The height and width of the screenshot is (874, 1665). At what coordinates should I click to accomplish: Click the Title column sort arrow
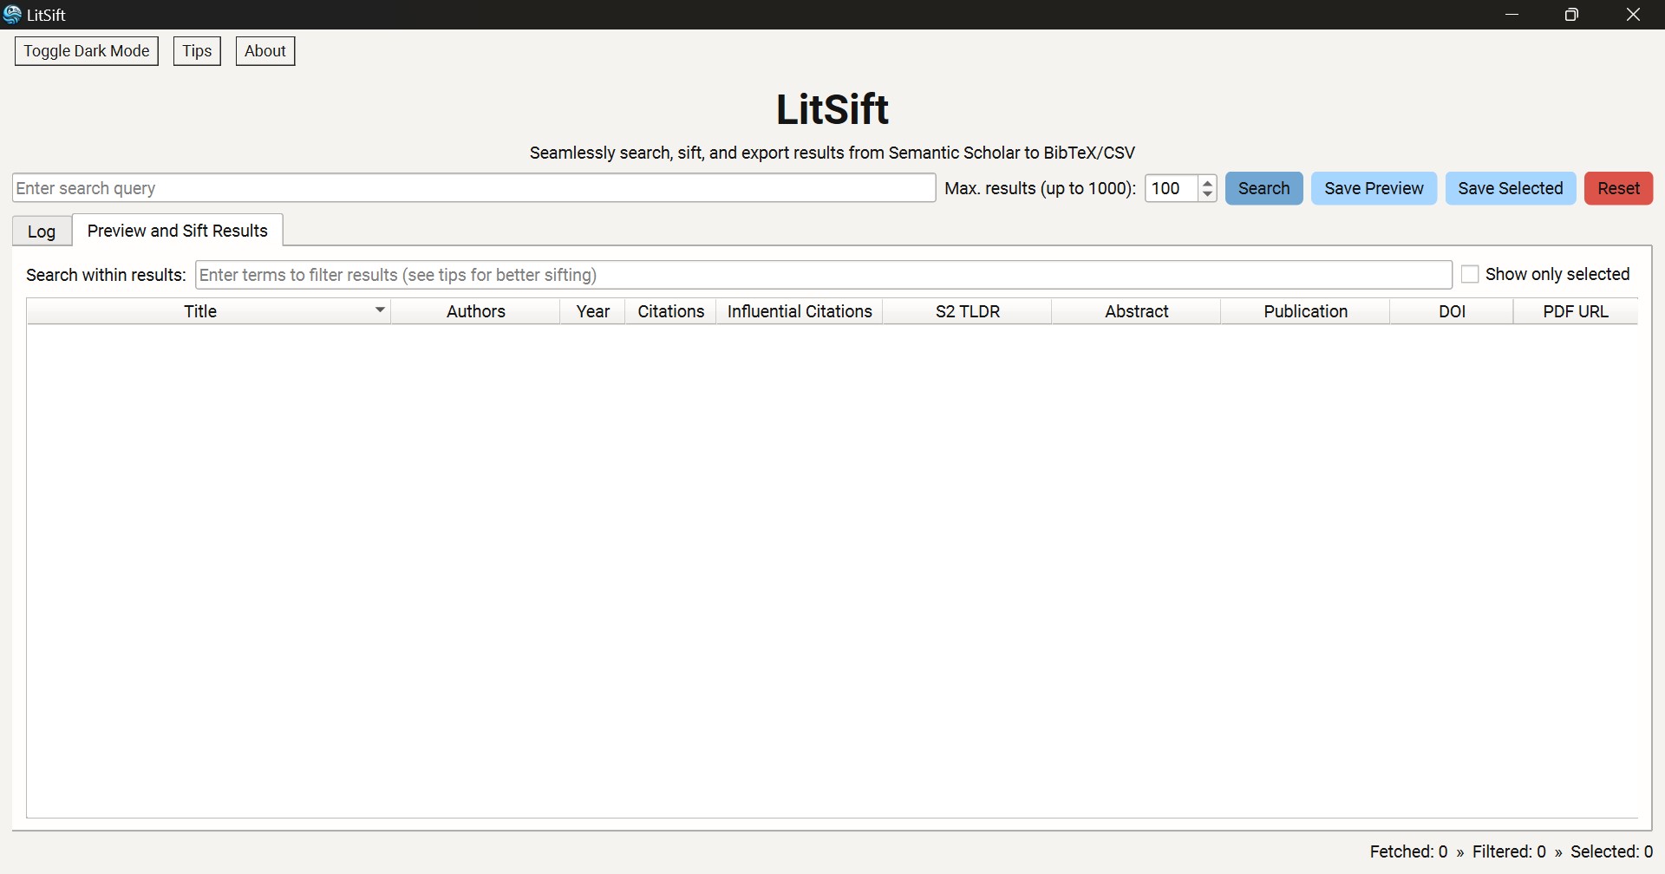click(x=380, y=310)
